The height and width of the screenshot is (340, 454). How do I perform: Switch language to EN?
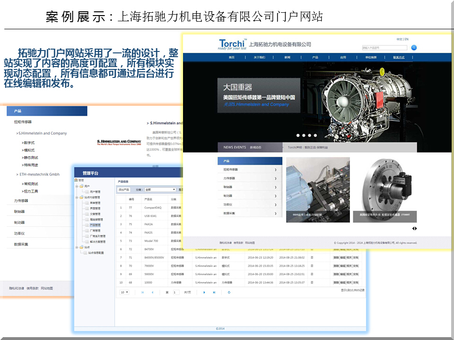pos(407,39)
